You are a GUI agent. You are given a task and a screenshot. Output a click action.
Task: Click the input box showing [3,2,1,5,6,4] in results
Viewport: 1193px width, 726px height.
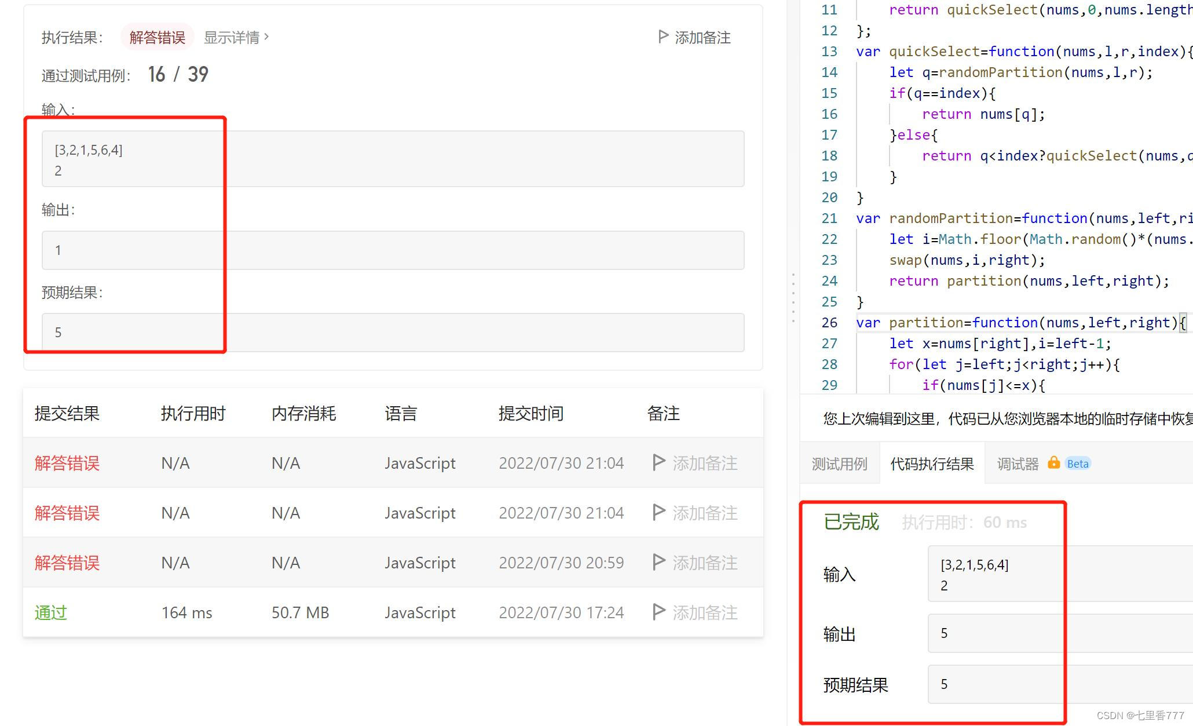(x=393, y=159)
